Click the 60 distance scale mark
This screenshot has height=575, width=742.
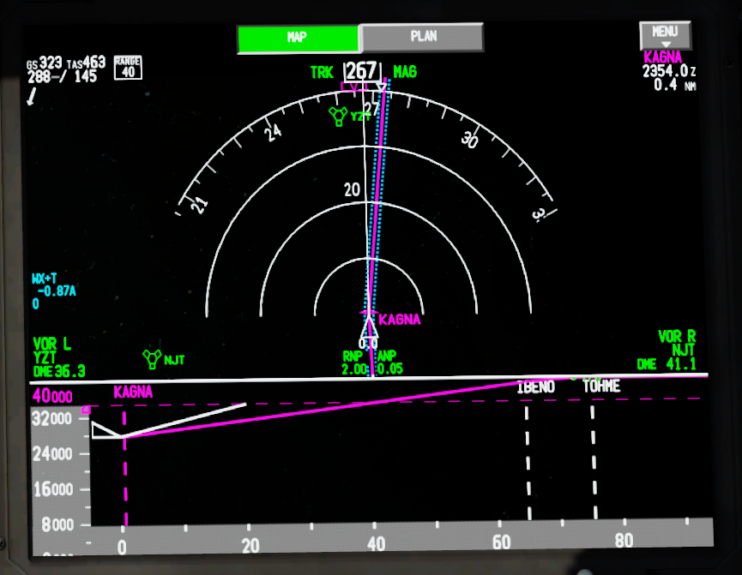501,542
